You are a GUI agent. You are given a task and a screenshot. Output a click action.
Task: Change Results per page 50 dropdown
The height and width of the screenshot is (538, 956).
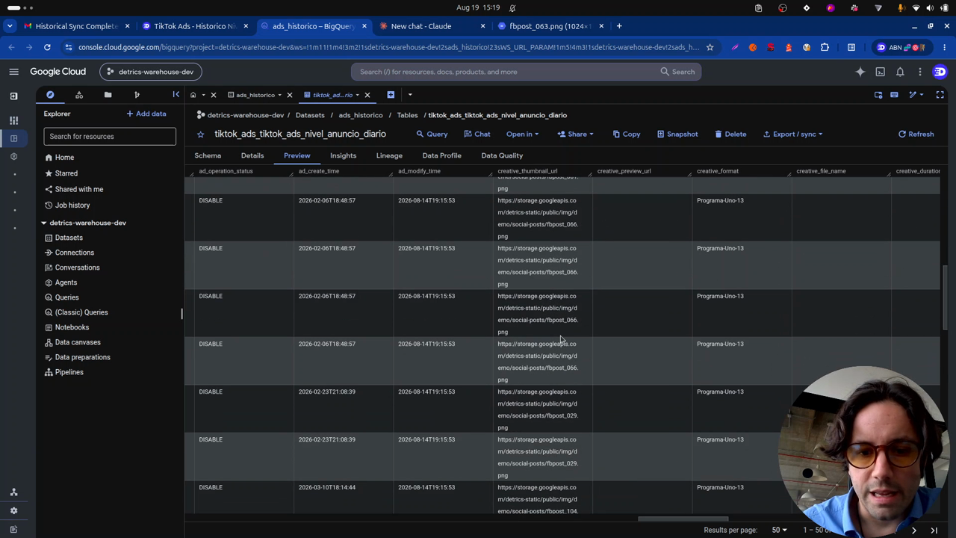779,530
